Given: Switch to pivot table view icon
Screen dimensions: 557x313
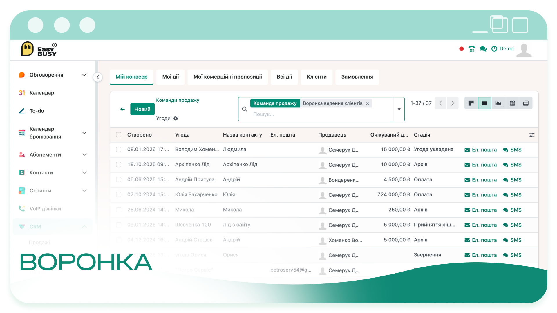Looking at the screenshot, I should 526,103.
